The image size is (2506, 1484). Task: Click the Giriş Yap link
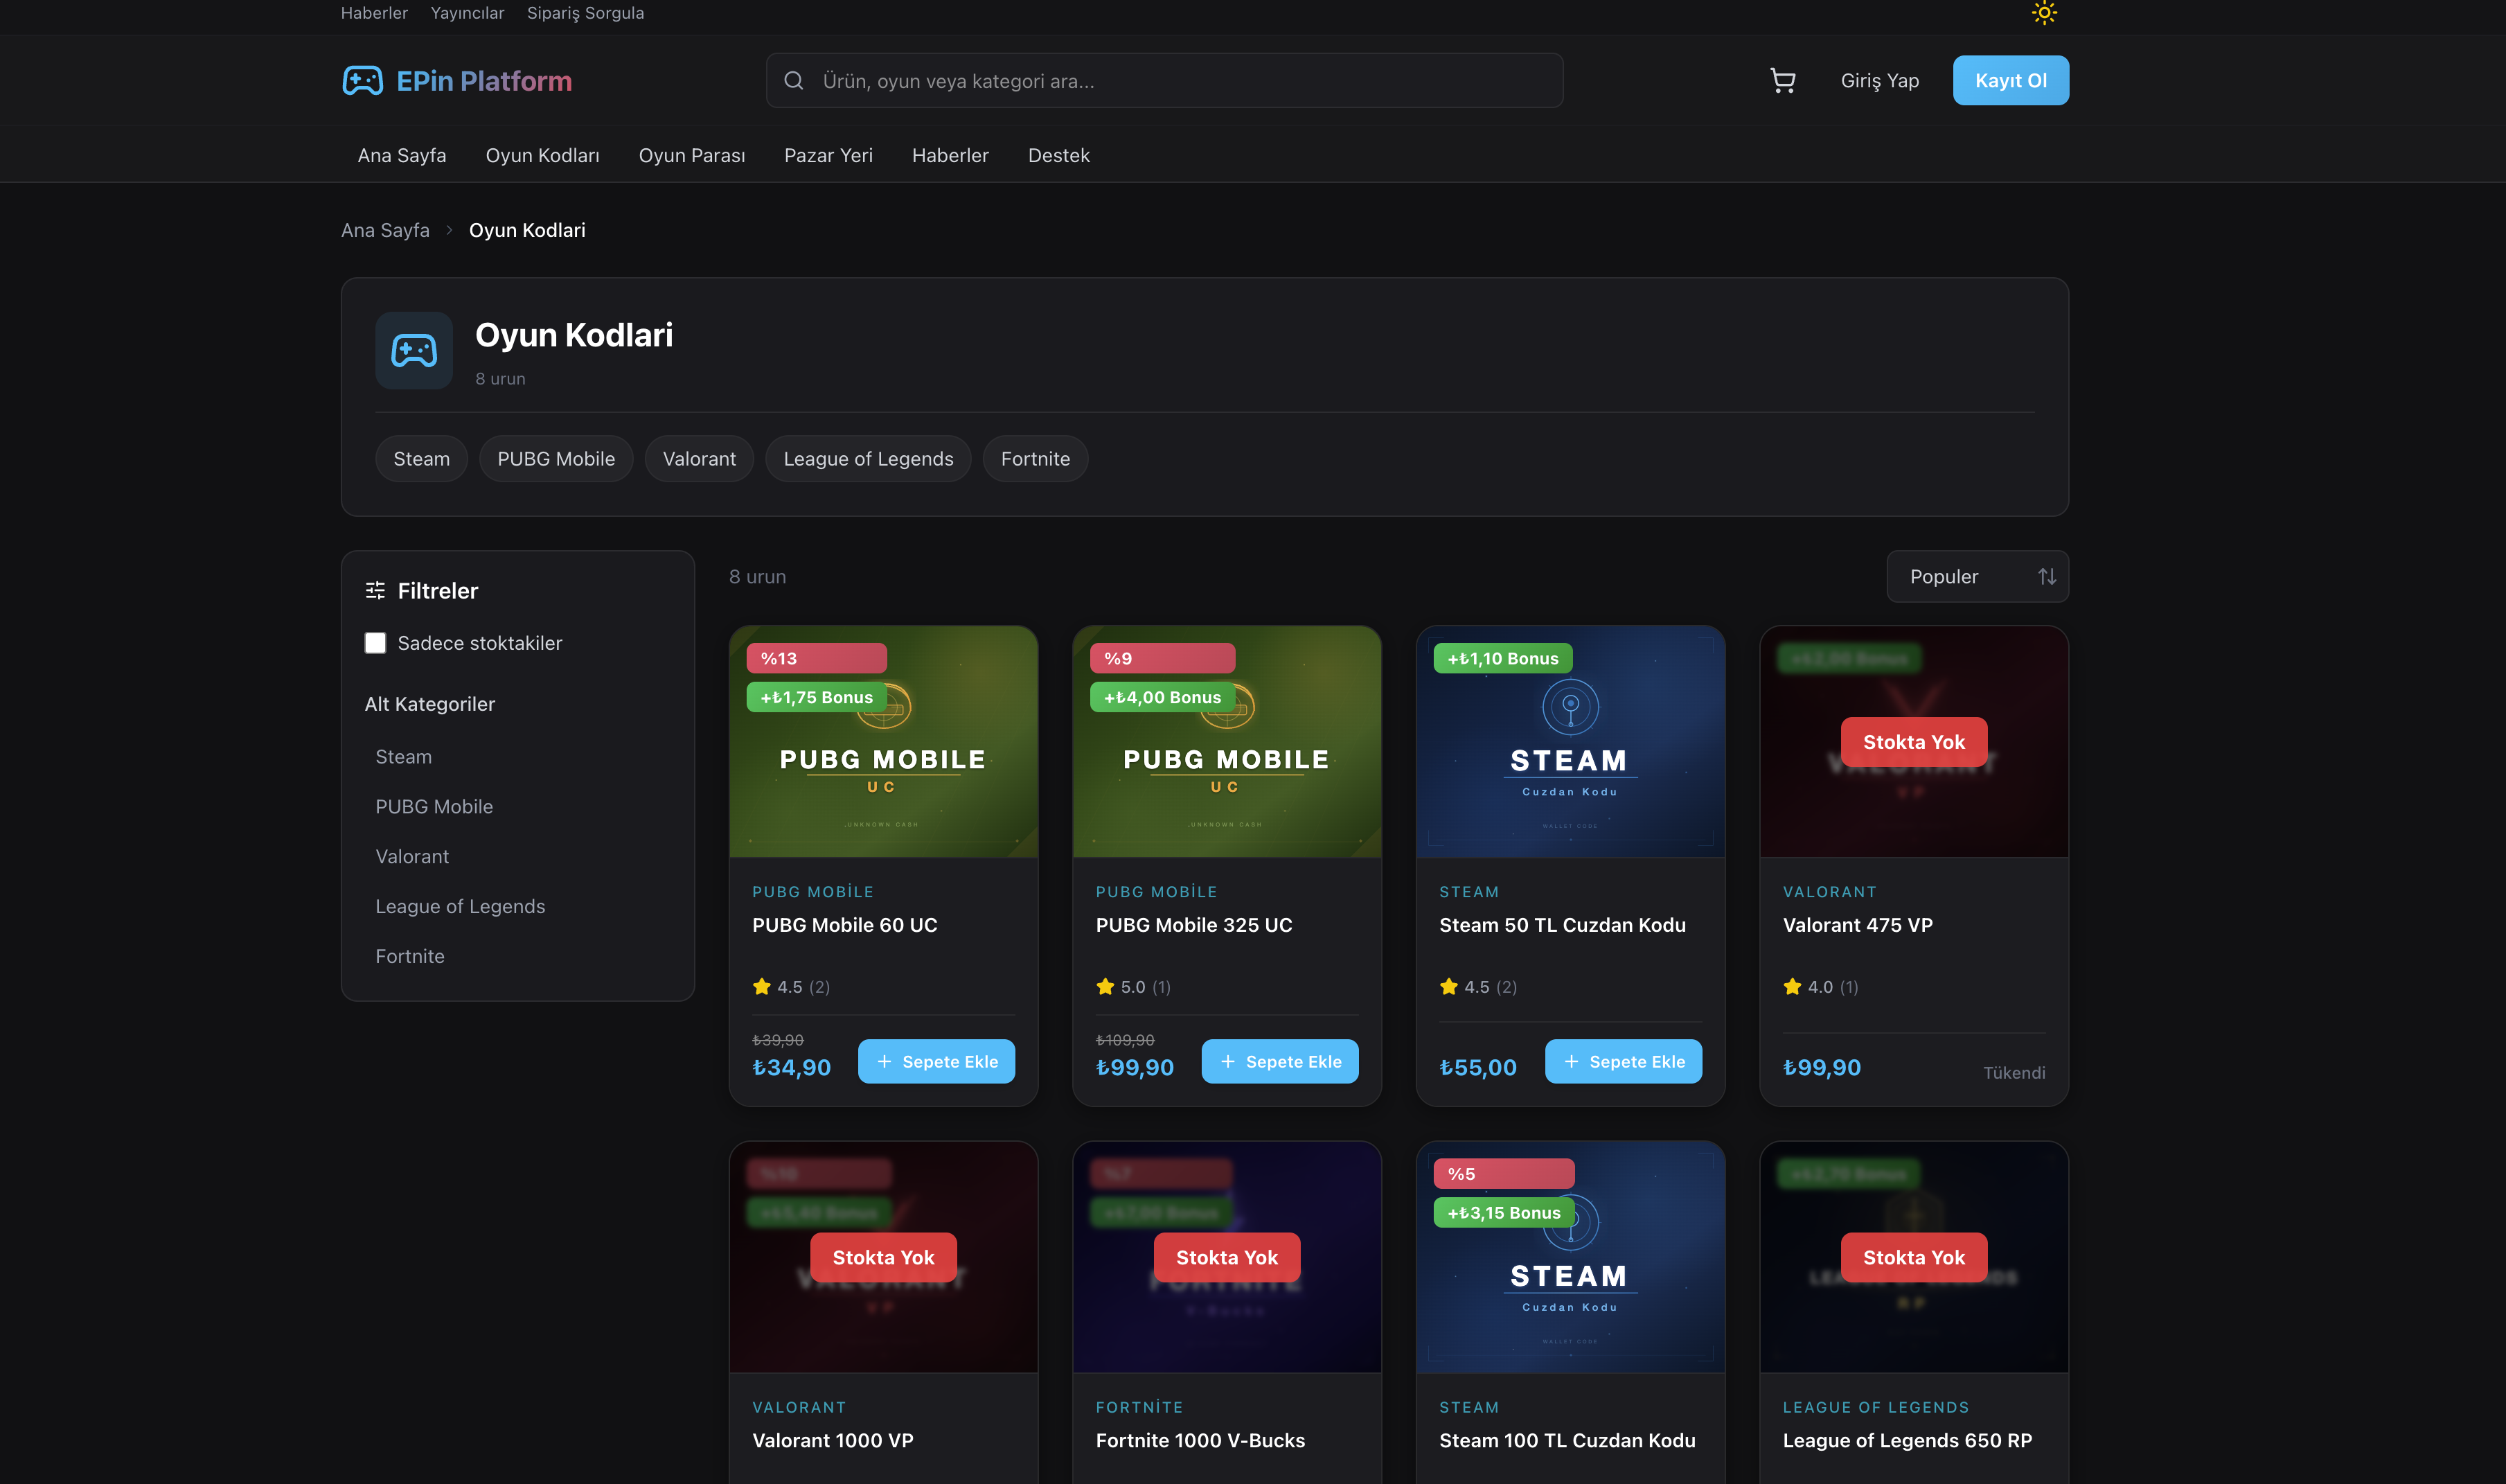click(1879, 81)
